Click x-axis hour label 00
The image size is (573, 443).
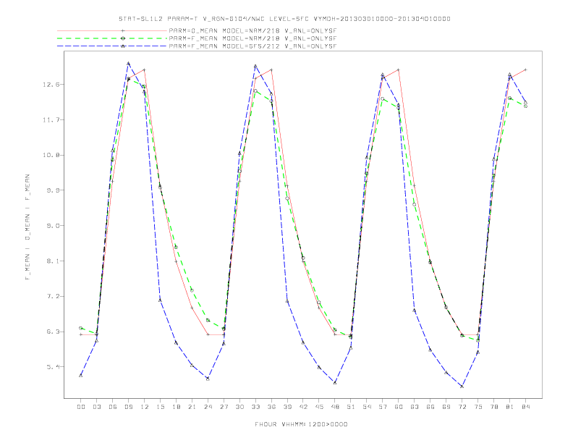point(81,407)
